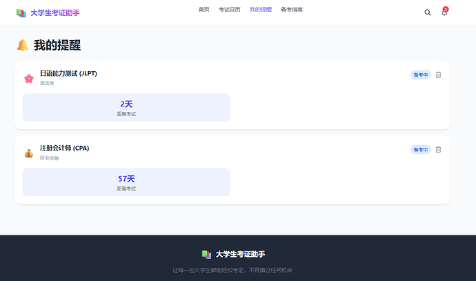This screenshot has height=281, width=476.
Task: Click the 财会金融 category label
Action: [x=49, y=158]
